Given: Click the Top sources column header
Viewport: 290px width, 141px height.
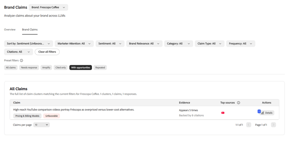Looking at the screenshot, I should (227, 103).
